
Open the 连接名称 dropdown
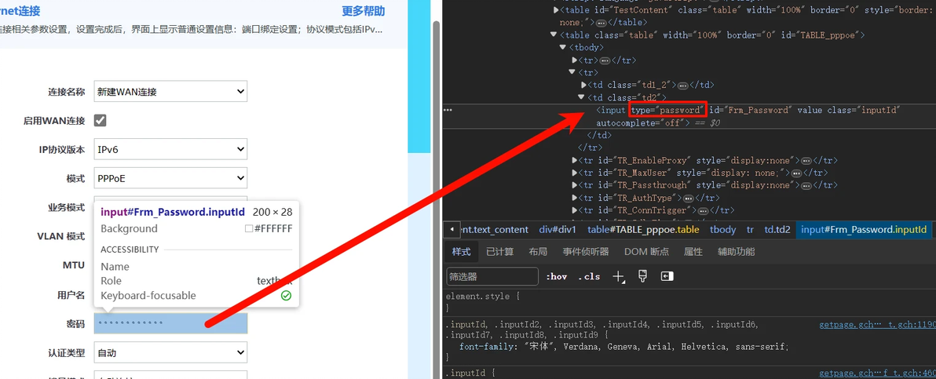170,92
